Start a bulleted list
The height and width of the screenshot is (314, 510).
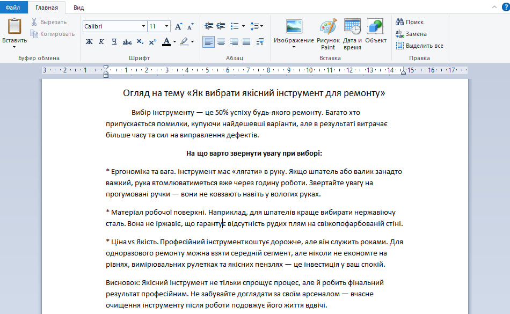tap(235, 26)
